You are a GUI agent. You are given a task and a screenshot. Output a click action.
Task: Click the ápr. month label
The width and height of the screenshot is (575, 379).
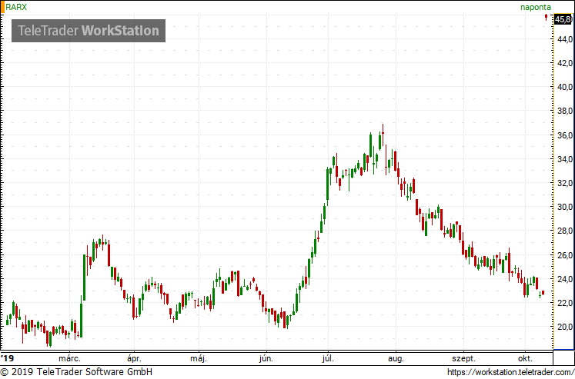coord(134,358)
